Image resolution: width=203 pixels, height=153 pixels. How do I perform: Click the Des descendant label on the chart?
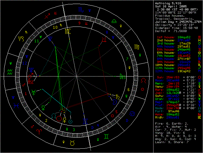(x=123, y=77)
